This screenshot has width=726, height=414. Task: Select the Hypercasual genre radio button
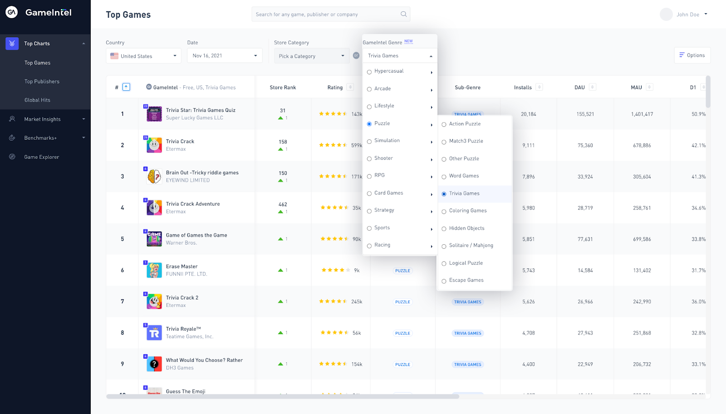pyautogui.click(x=369, y=72)
